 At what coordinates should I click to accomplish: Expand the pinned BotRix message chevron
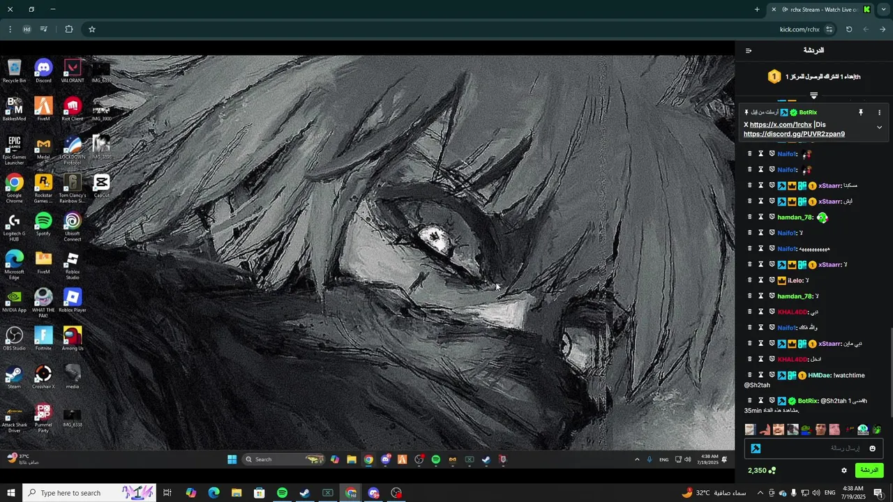879,128
